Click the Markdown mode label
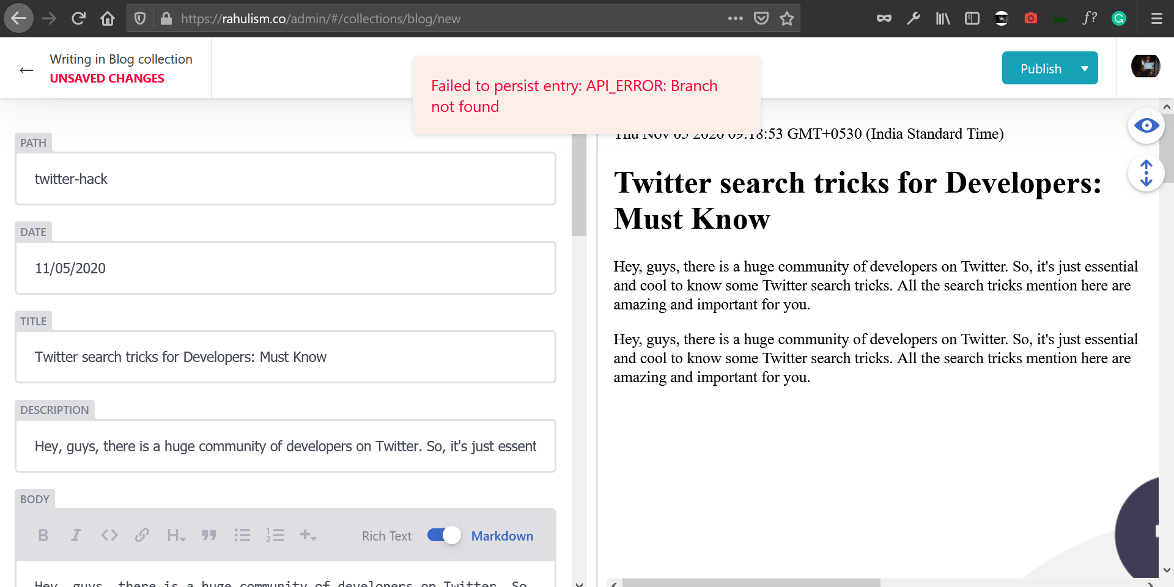Screen dimensions: 1174x587 tap(502, 536)
